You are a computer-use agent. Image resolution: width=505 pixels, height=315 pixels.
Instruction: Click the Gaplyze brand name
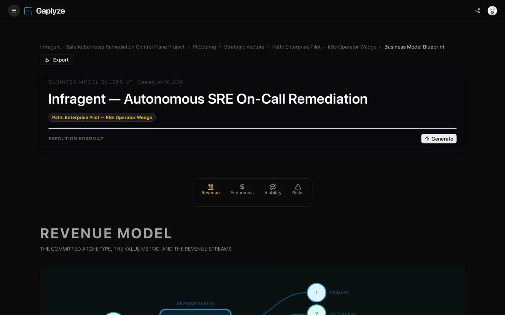click(x=50, y=11)
